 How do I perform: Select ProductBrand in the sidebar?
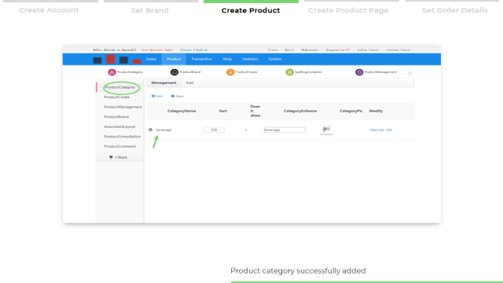click(x=116, y=117)
